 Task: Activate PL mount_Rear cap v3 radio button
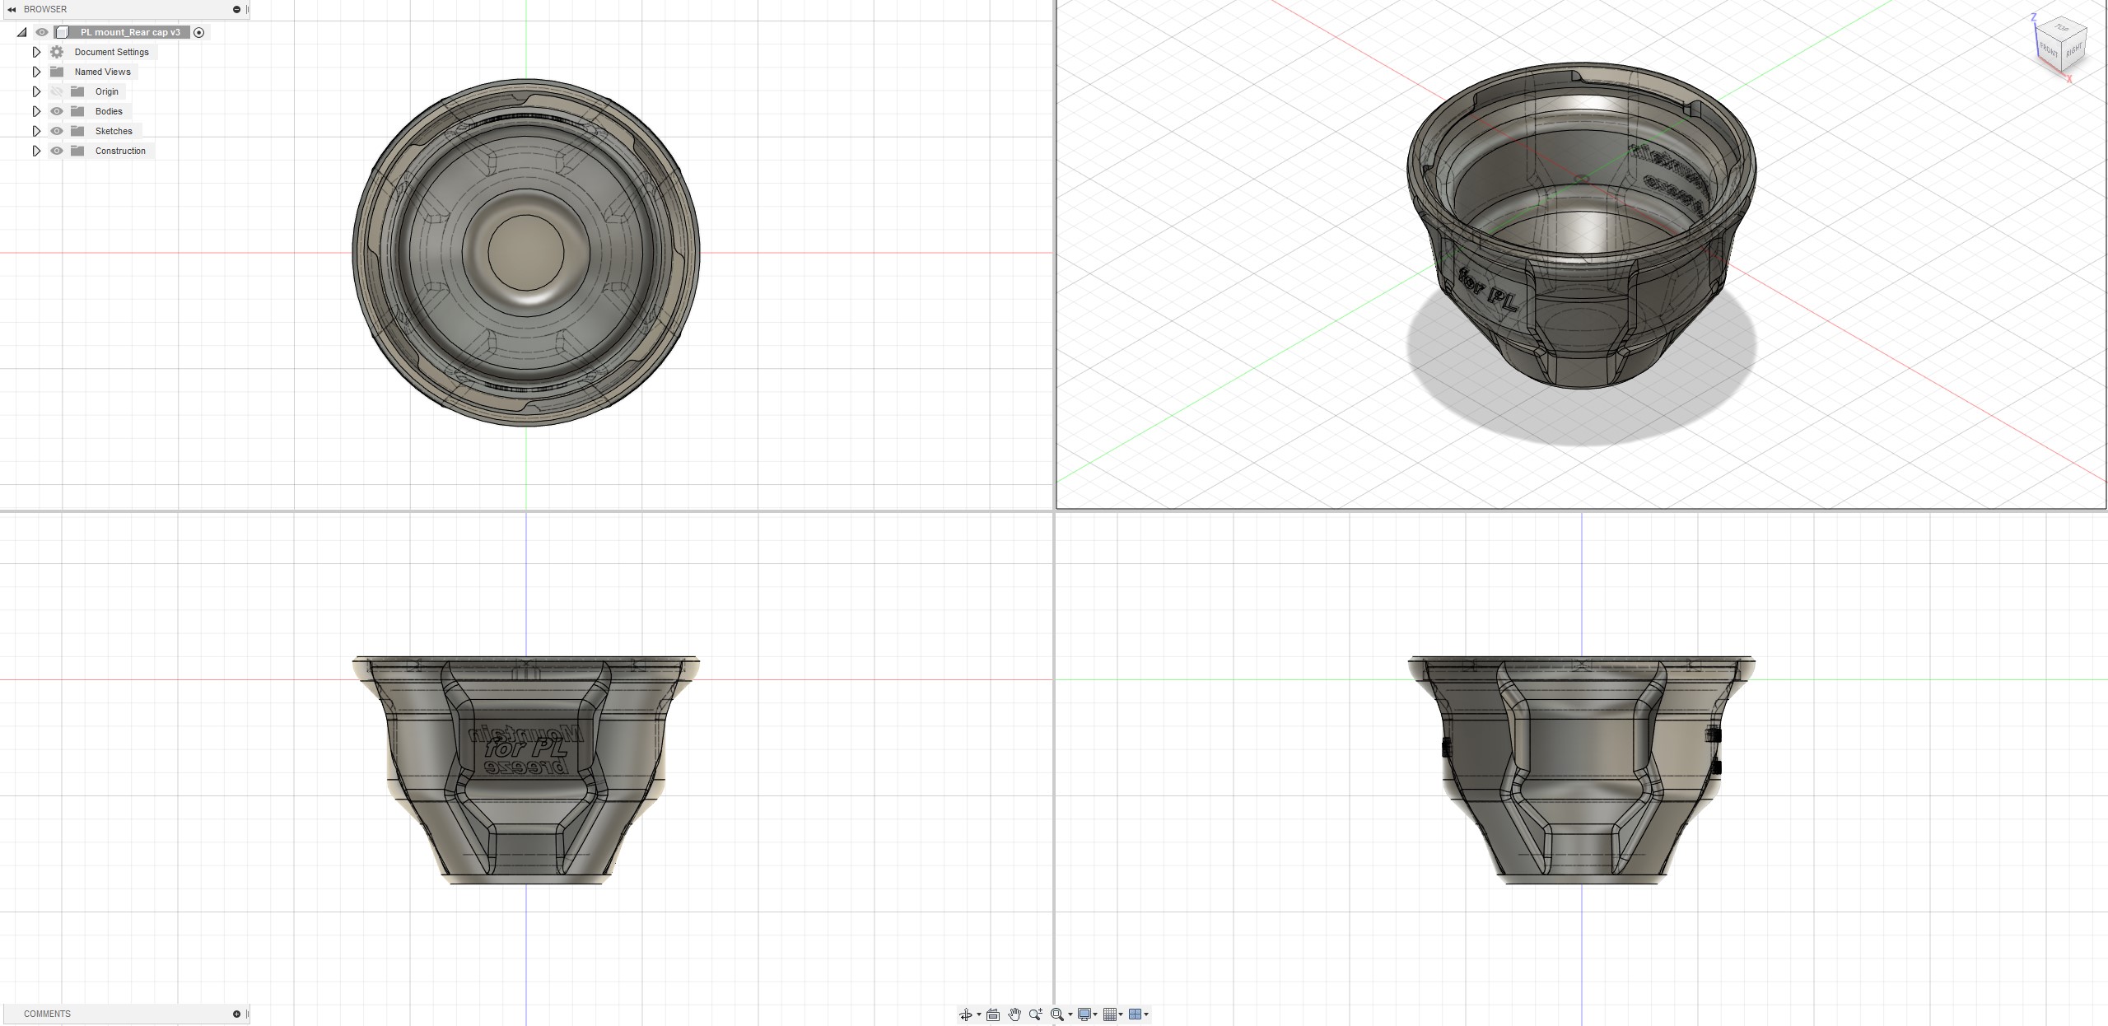pyautogui.click(x=199, y=32)
